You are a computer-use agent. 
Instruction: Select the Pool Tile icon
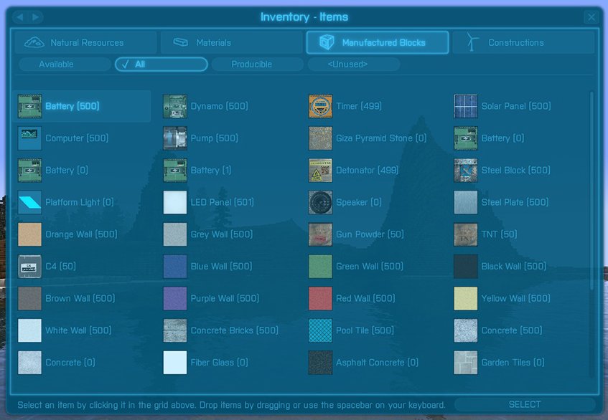(320, 330)
